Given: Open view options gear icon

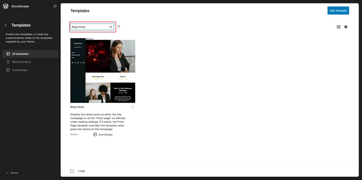Looking at the screenshot, I should [x=346, y=27].
